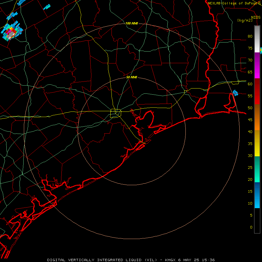The image size is (262, 262).
Task: Click the KHGX station identifier in the caption
Action: pyautogui.click(x=170, y=260)
